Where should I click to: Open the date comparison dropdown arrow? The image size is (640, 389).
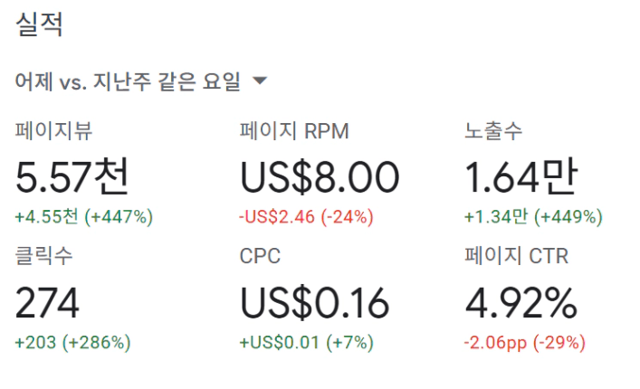260,81
